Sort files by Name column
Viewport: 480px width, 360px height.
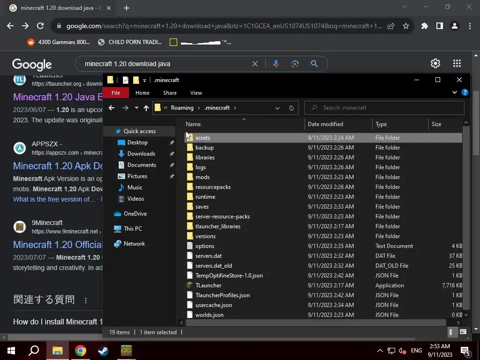(244, 124)
